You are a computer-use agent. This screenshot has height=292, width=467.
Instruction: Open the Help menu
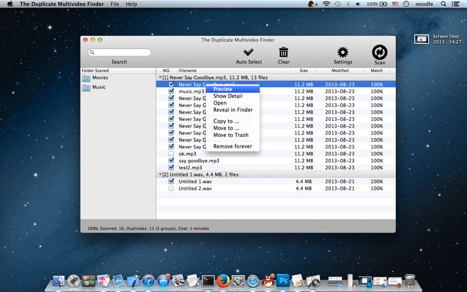pyautogui.click(x=131, y=4)
